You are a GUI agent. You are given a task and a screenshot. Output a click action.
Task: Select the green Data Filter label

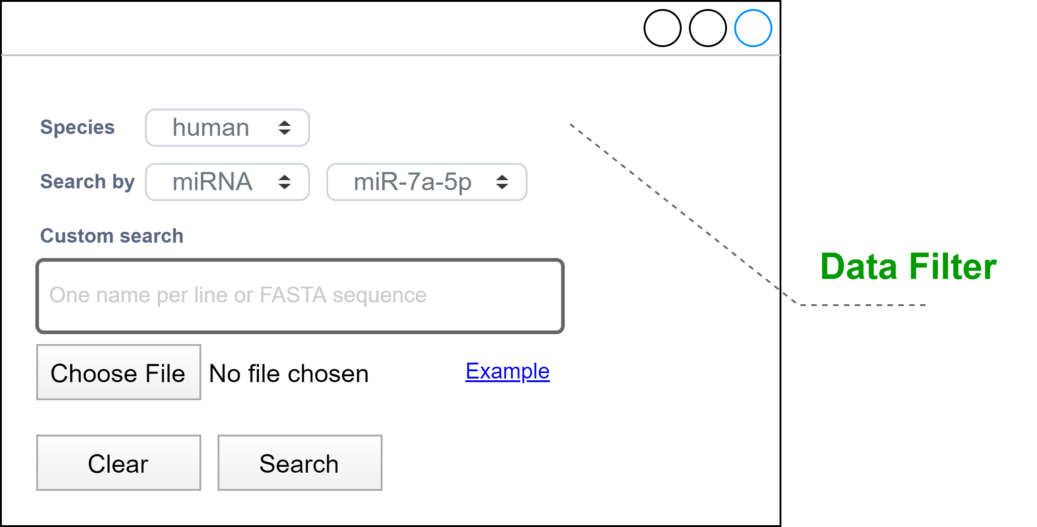908,267
